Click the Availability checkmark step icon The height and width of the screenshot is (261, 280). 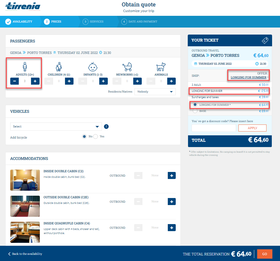pos(8,22)
